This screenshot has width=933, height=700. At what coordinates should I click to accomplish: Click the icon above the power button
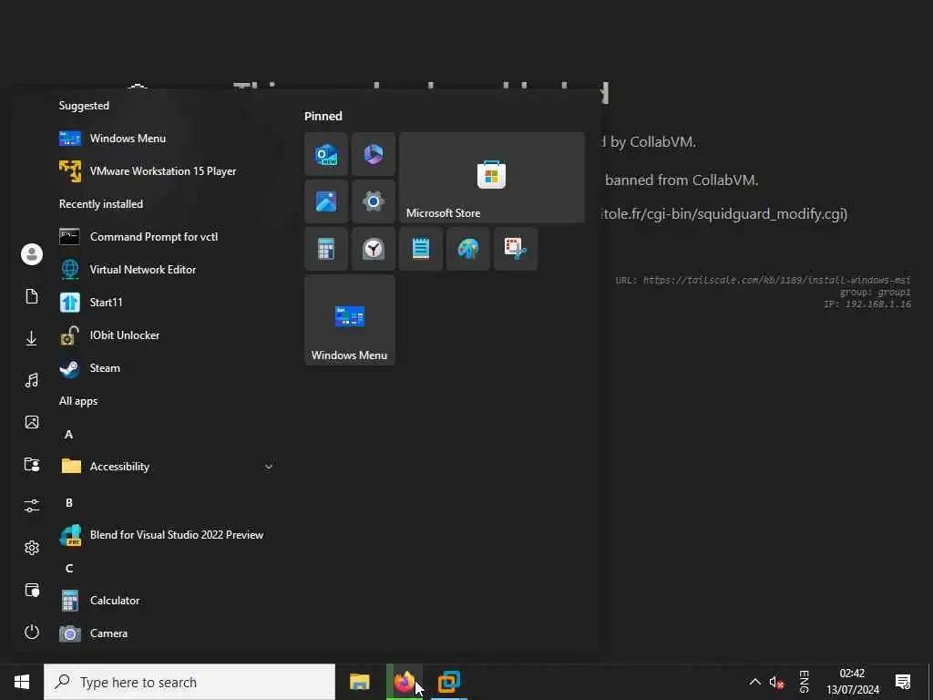point(32,590)
